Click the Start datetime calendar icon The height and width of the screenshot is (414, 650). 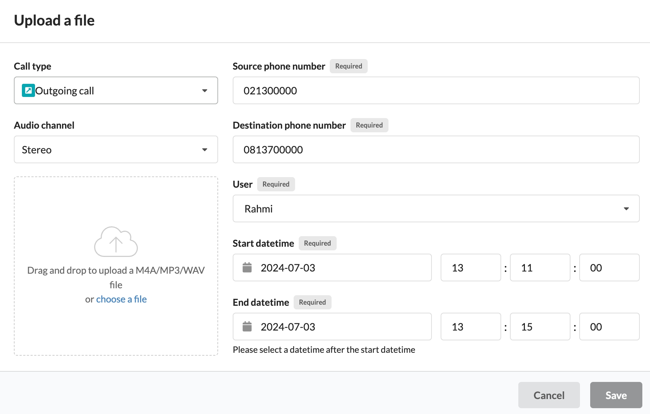point(247,267)
